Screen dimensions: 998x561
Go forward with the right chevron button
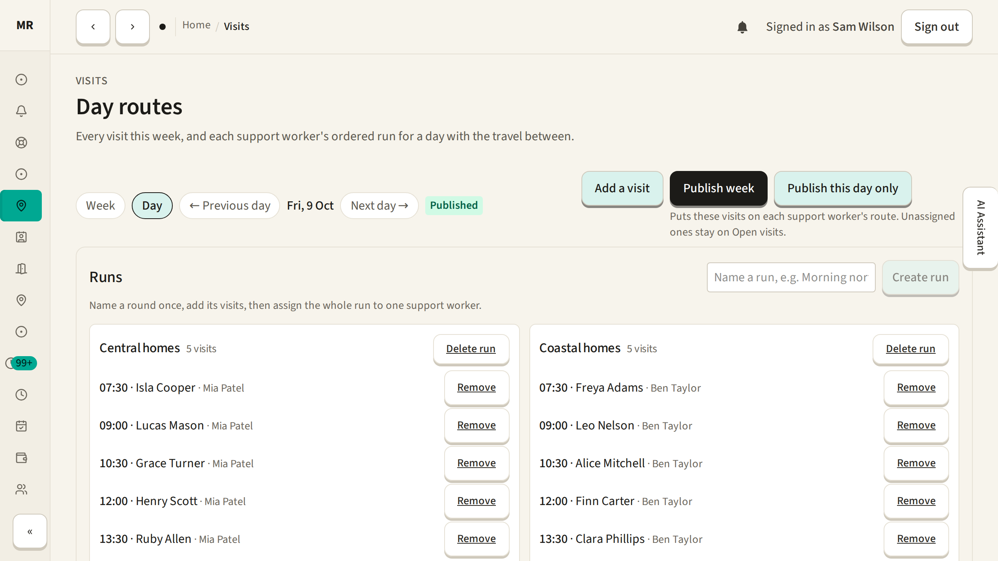133,27
